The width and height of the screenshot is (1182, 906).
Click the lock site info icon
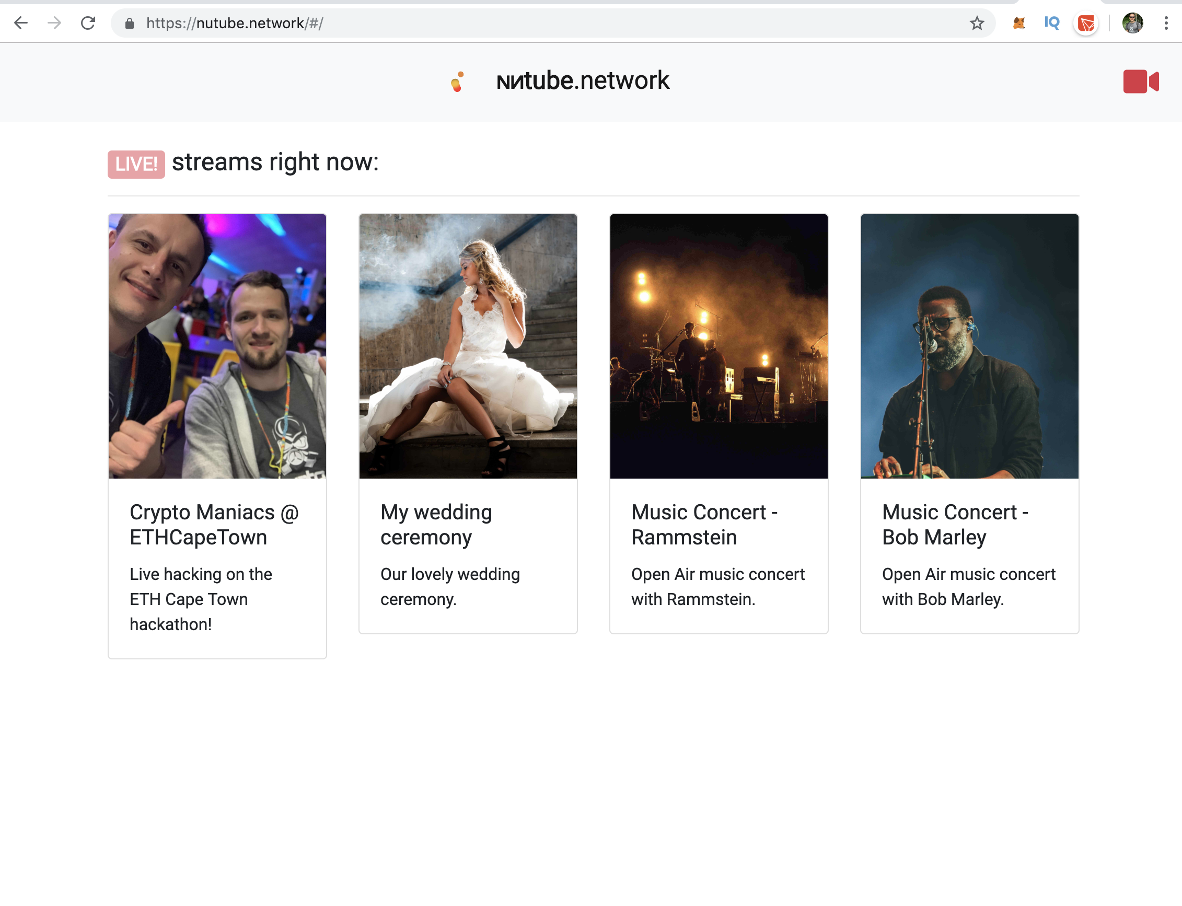tap(130, 23)
